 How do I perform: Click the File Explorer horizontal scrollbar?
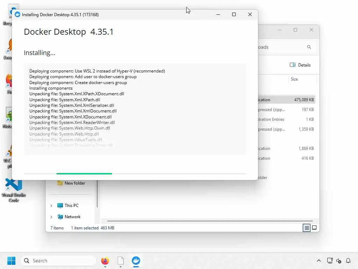tap(210, 221)
